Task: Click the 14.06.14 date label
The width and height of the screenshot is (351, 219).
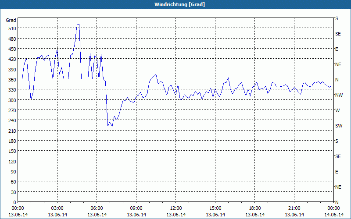Action: coord(334,215)
